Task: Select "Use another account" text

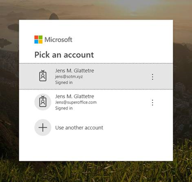Action: tap(79, 128)
